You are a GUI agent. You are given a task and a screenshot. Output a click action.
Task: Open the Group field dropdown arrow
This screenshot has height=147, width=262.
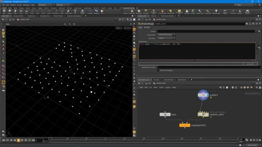256,31
